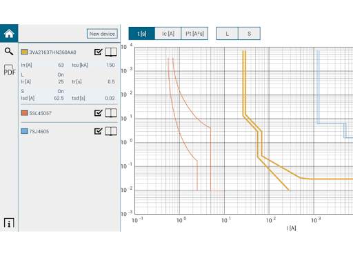
Task: Uncheck the visibility checkbox for 3VA21637HN360AA0
Action: pyautogui.click(x=98, y=52)
